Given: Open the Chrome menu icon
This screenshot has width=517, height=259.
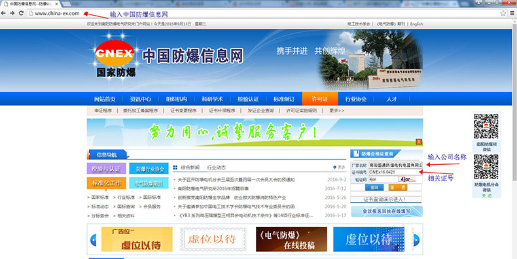Looking at the screenshot, I should [x=512, y=13].
